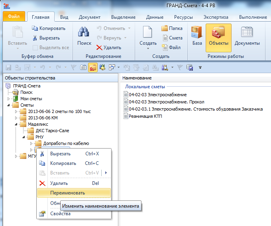Switch to Данные ribbon tab

[155, 17]
